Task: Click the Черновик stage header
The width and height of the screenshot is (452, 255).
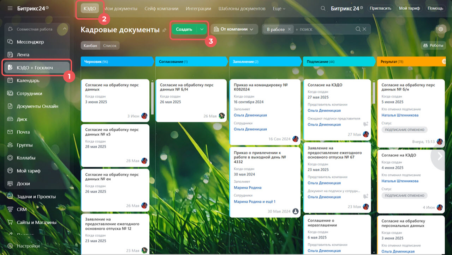Action: coord(117,61)
